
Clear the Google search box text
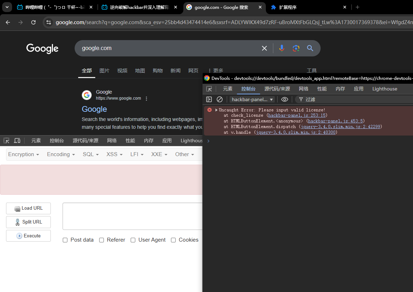(x=264, y=48)
